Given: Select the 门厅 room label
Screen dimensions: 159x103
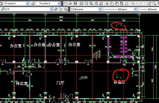Looking at the screenshot, I should click(60, 83).
